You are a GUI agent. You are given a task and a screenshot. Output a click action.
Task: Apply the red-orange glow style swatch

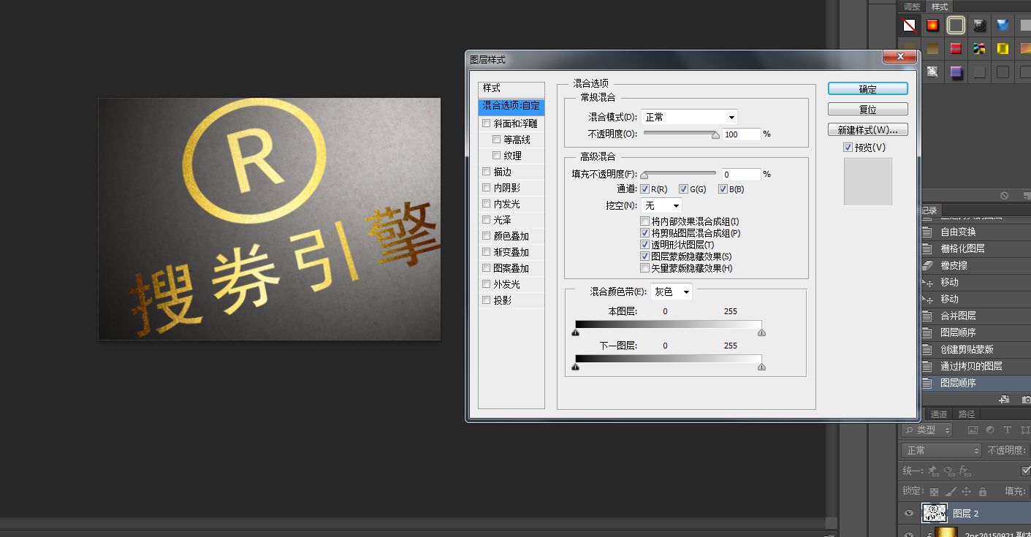[932, 26]
